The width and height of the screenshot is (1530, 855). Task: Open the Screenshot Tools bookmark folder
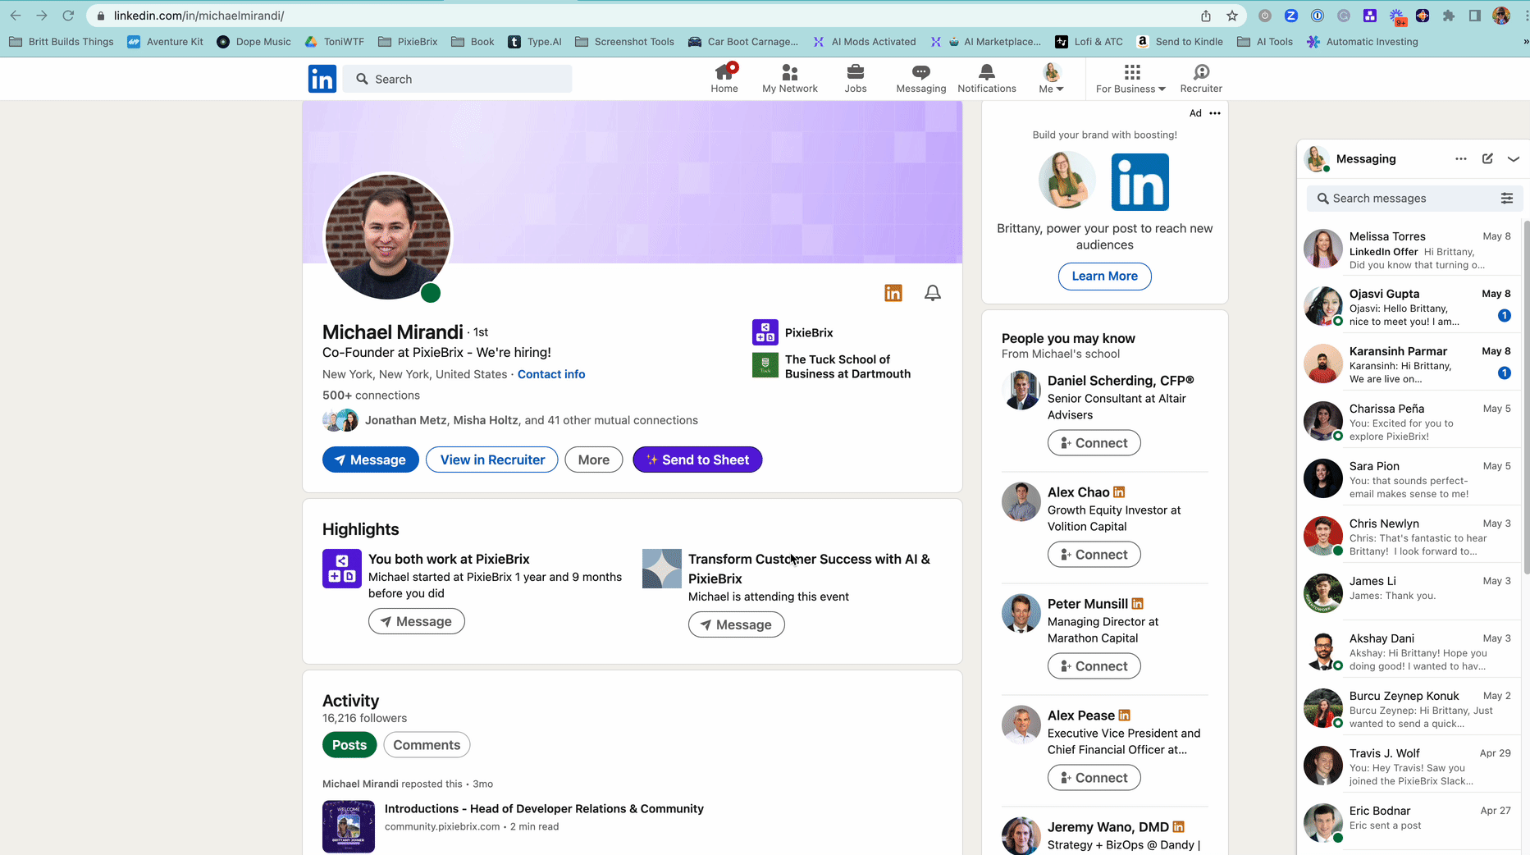click(624, 42)
